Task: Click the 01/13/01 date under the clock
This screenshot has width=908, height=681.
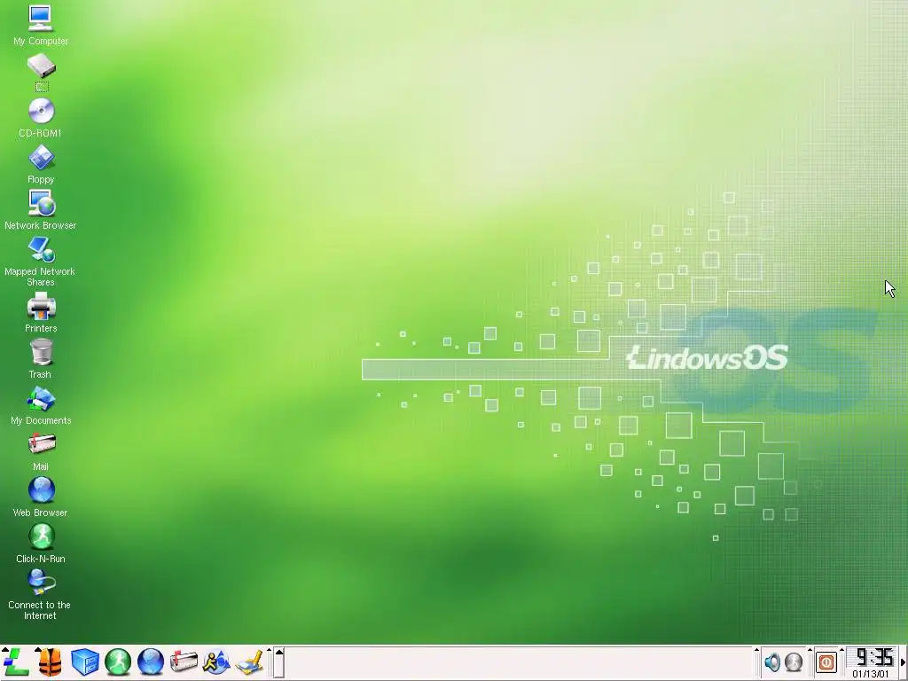Action: [871, 674]
